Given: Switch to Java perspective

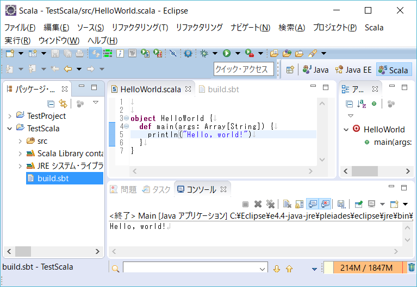Looking at the screenshot, I should 316,70.
